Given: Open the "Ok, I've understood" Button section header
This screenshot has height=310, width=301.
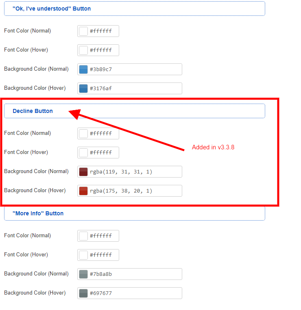Looking at the screenshot, I should click(x=135, y=9).
